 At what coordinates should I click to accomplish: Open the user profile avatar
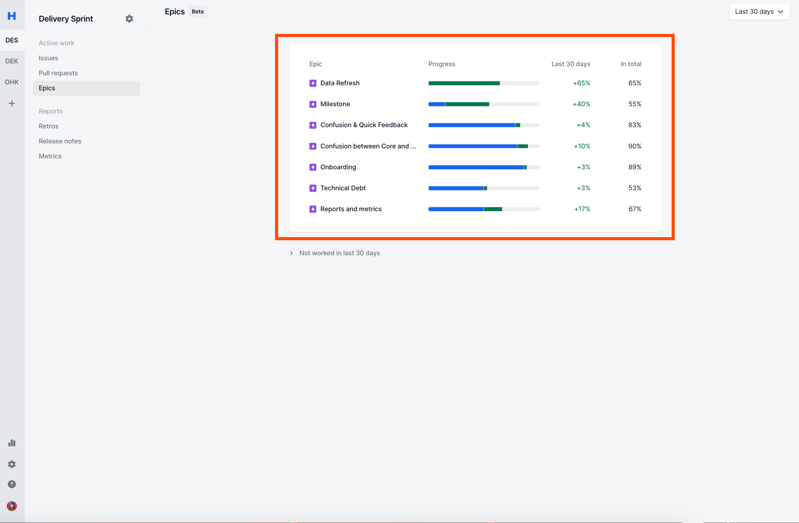12,506
